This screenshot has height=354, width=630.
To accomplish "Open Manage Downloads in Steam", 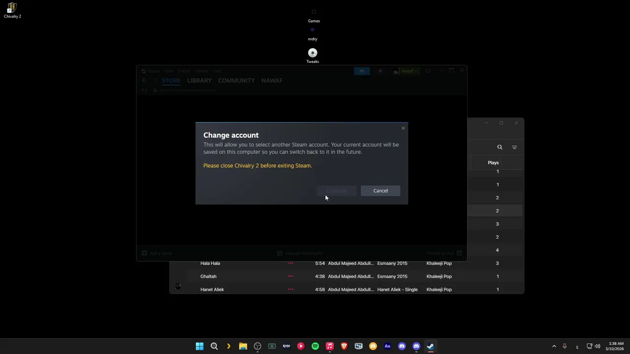I will coord(300,253).
